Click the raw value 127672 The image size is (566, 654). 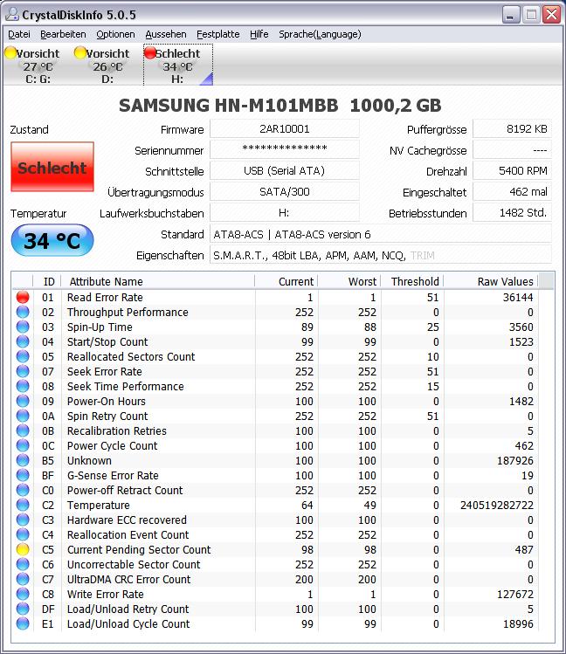tap(515, 594)
